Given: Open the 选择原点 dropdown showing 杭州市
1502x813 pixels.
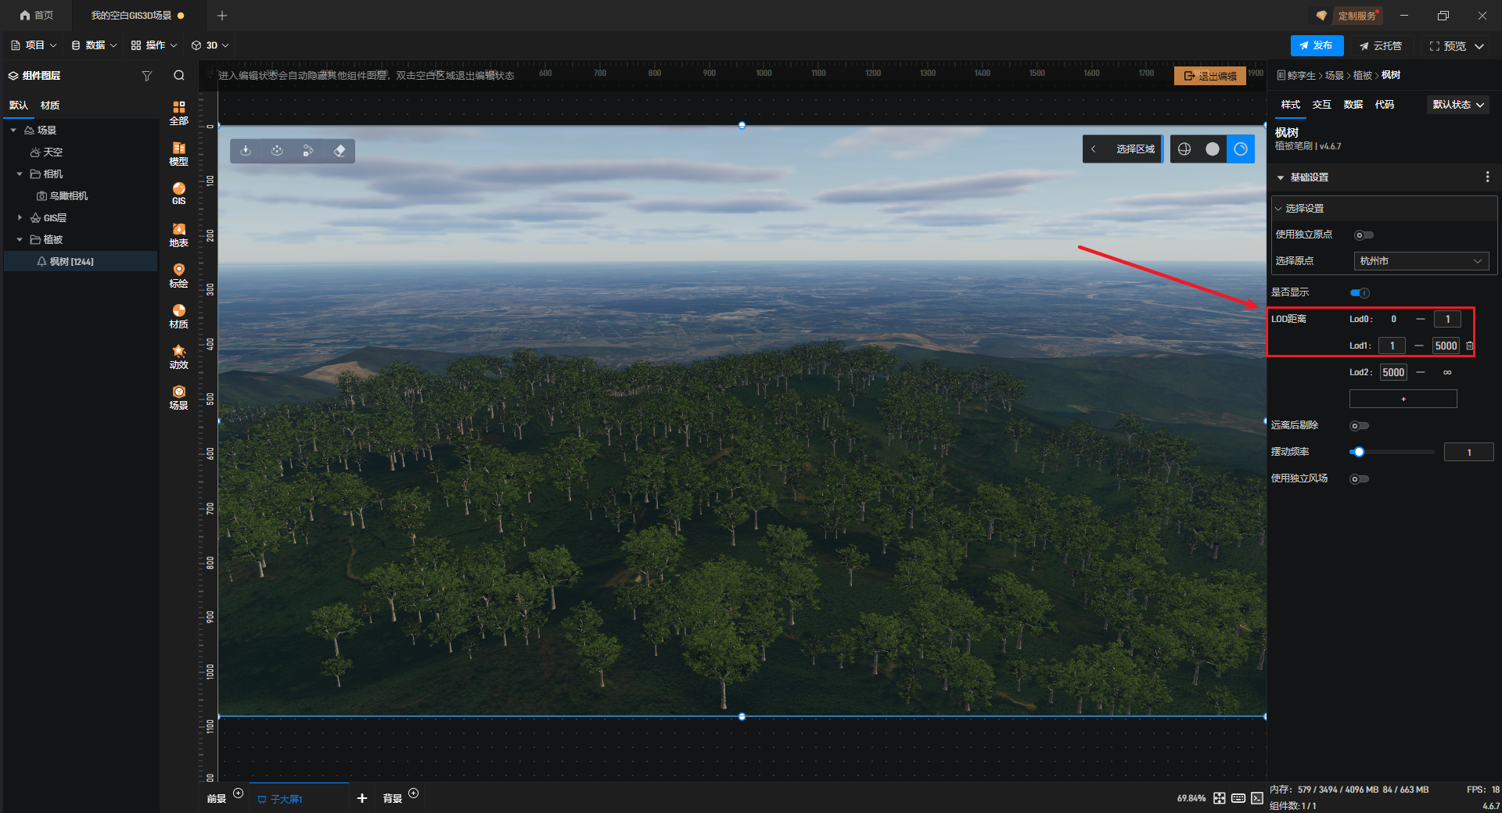Looking at the screenshot, I should pos(1420,261).
